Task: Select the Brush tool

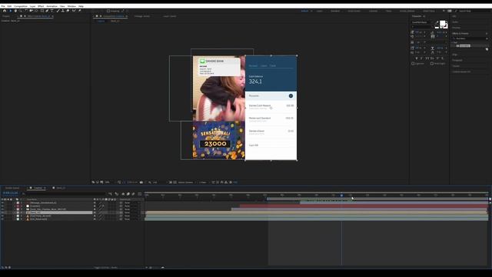Action: (x=58, y=11)
